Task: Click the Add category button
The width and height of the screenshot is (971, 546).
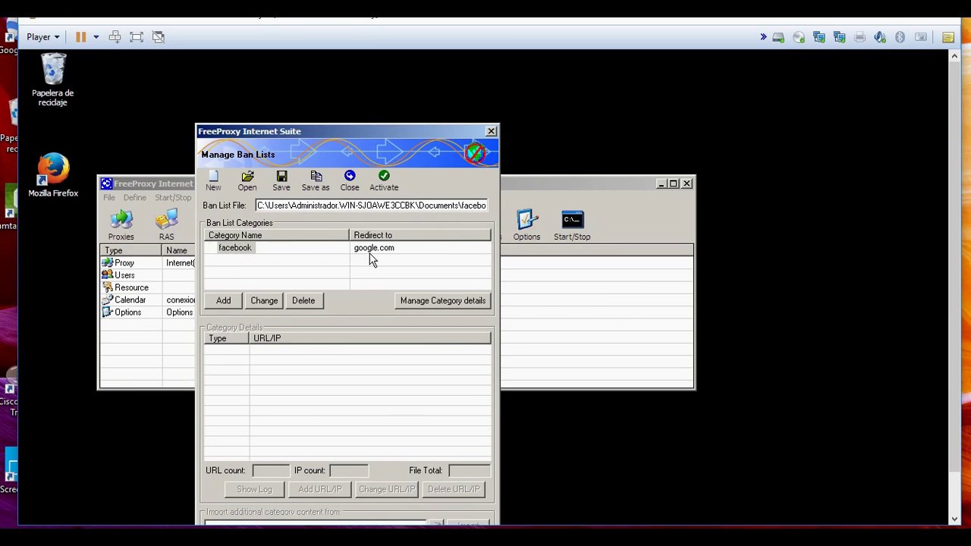Action: click(223, 300)
